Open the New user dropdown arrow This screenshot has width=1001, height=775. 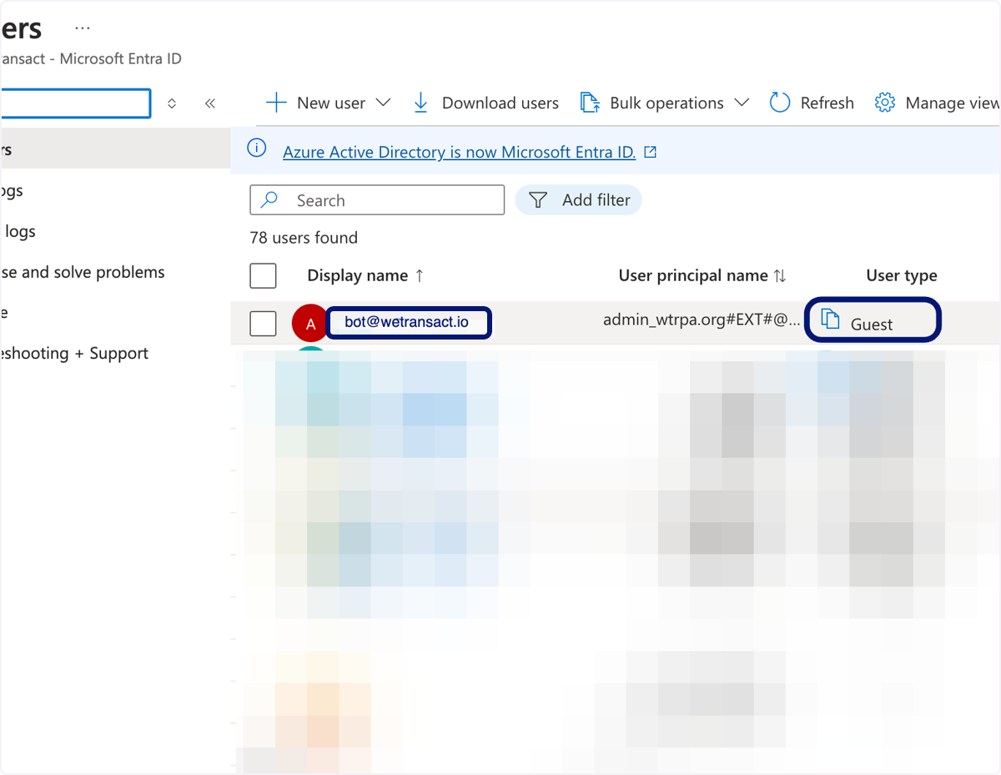click(x=383, y=103)
